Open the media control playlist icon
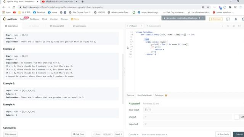This screenshot has height=137, width=244. tap(235, 7)
